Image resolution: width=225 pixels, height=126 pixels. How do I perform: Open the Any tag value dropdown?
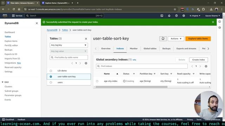point(69,51)
